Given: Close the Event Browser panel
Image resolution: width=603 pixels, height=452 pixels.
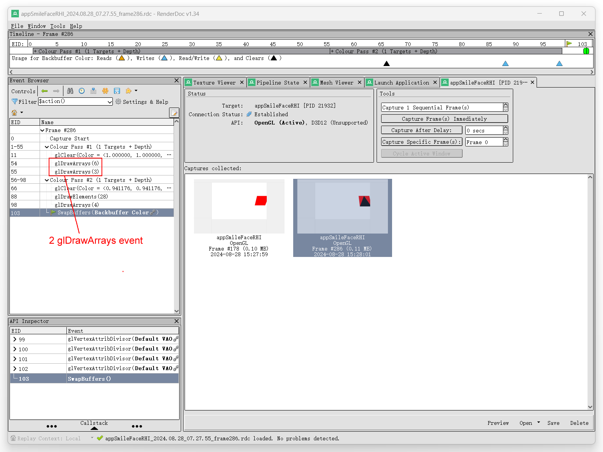Looking at the screenshot, I should (177, 80).
